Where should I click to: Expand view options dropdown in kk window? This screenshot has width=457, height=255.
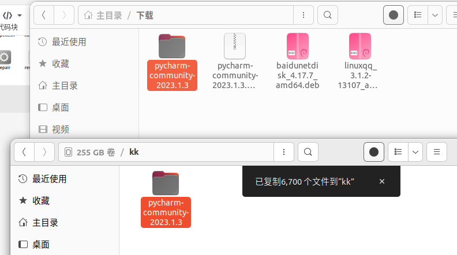(415, 152)
